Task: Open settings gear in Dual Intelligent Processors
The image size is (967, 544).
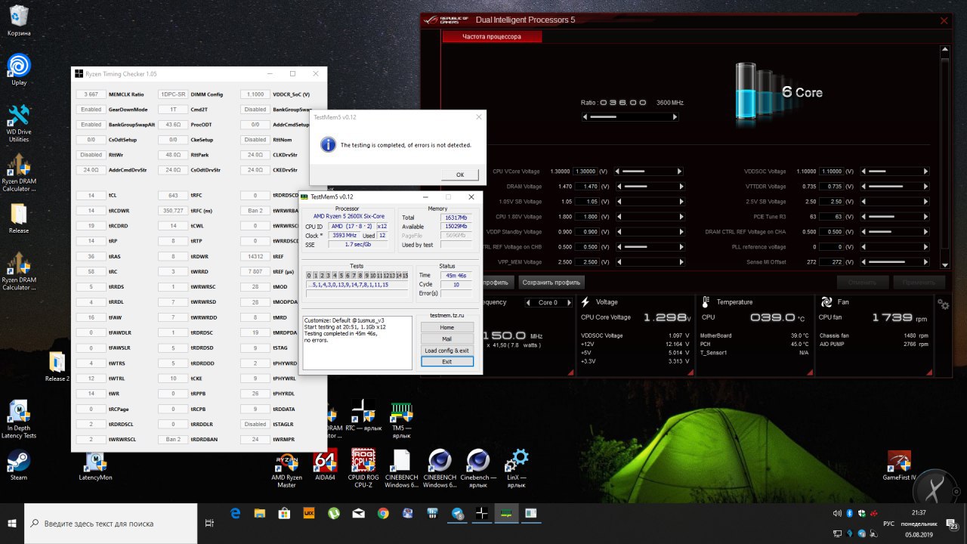Action: tap(943, 304)
